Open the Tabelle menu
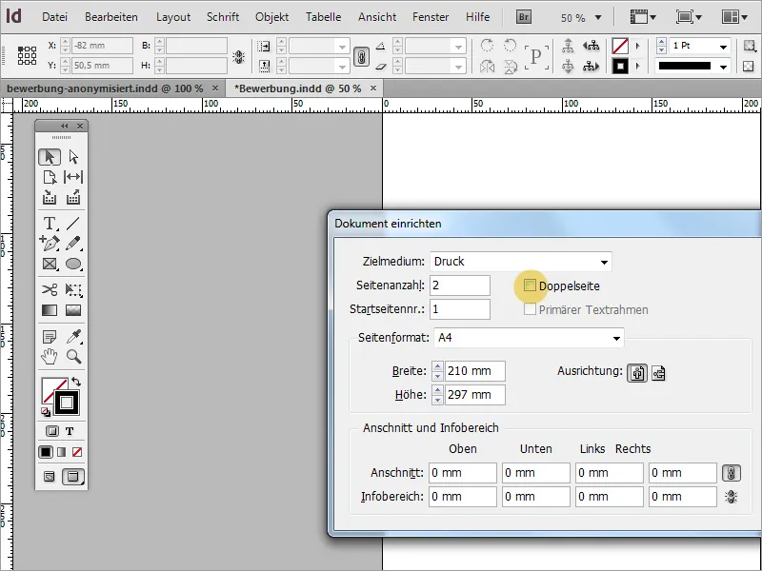Image resolution: width=762 pixels, height=571 pixels. (x=323, y=17)
